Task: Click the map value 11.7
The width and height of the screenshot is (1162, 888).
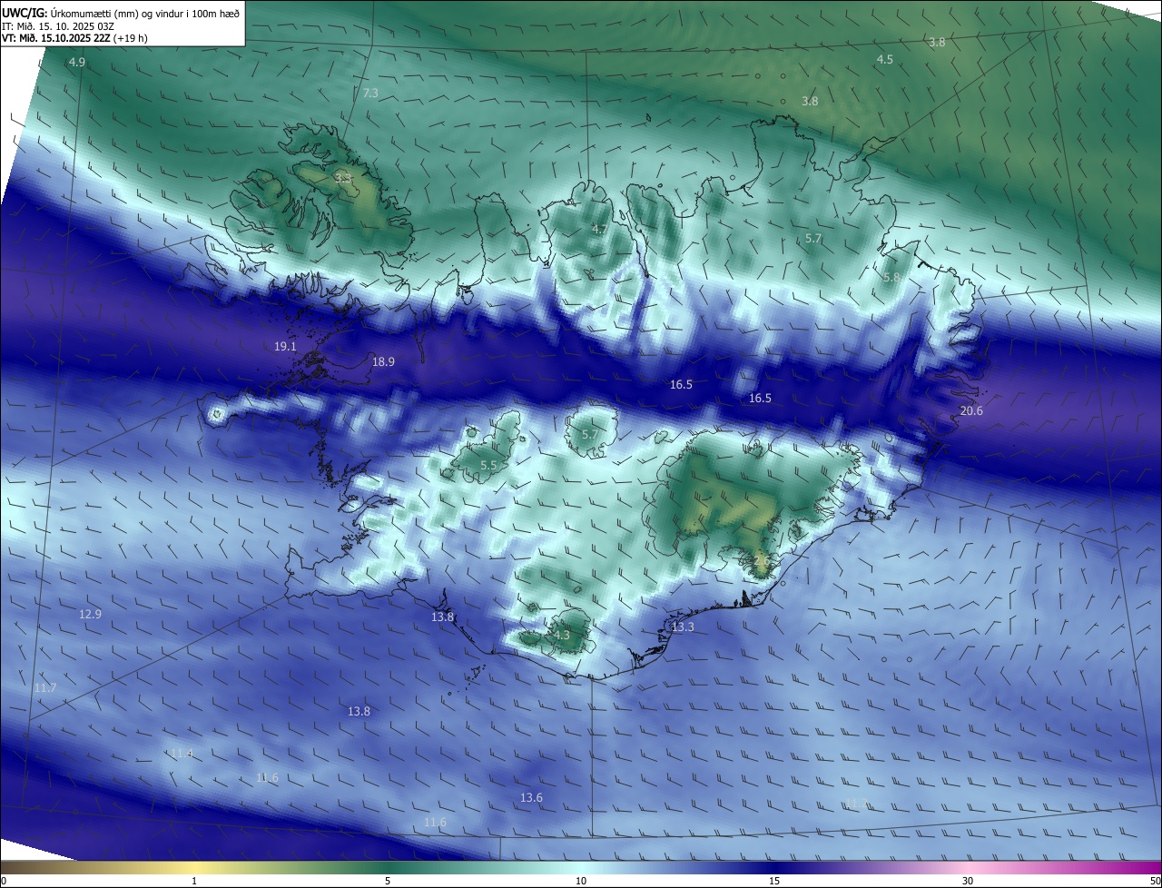Action: tap(45, 688)
